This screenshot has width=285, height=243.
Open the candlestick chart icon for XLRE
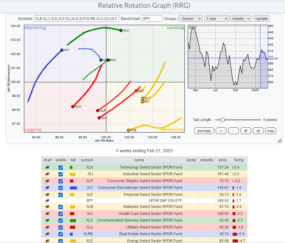(x=48, y=234)
